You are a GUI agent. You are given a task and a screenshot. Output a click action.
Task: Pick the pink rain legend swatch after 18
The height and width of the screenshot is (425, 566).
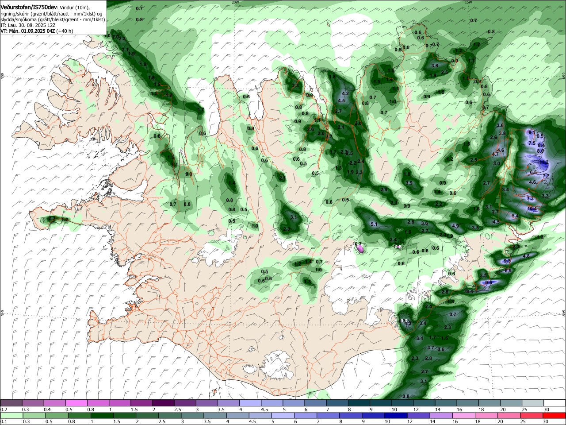[x=486, y=416]
